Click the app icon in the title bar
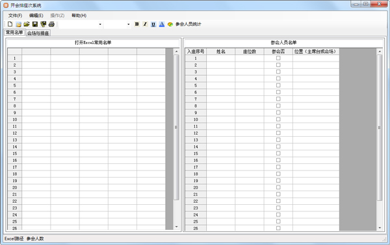The height and width of the screenshot is (245, 390). (6, 5)
